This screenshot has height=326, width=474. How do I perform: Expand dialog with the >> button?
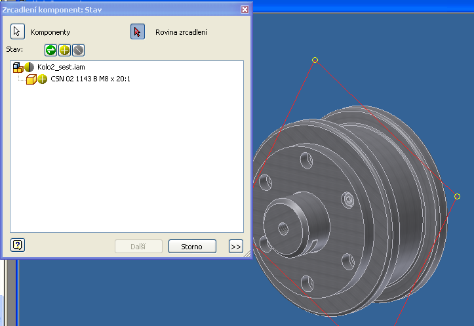235,247
